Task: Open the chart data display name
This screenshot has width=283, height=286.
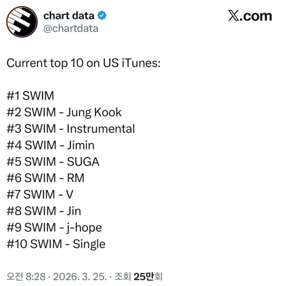Action: 69,15
